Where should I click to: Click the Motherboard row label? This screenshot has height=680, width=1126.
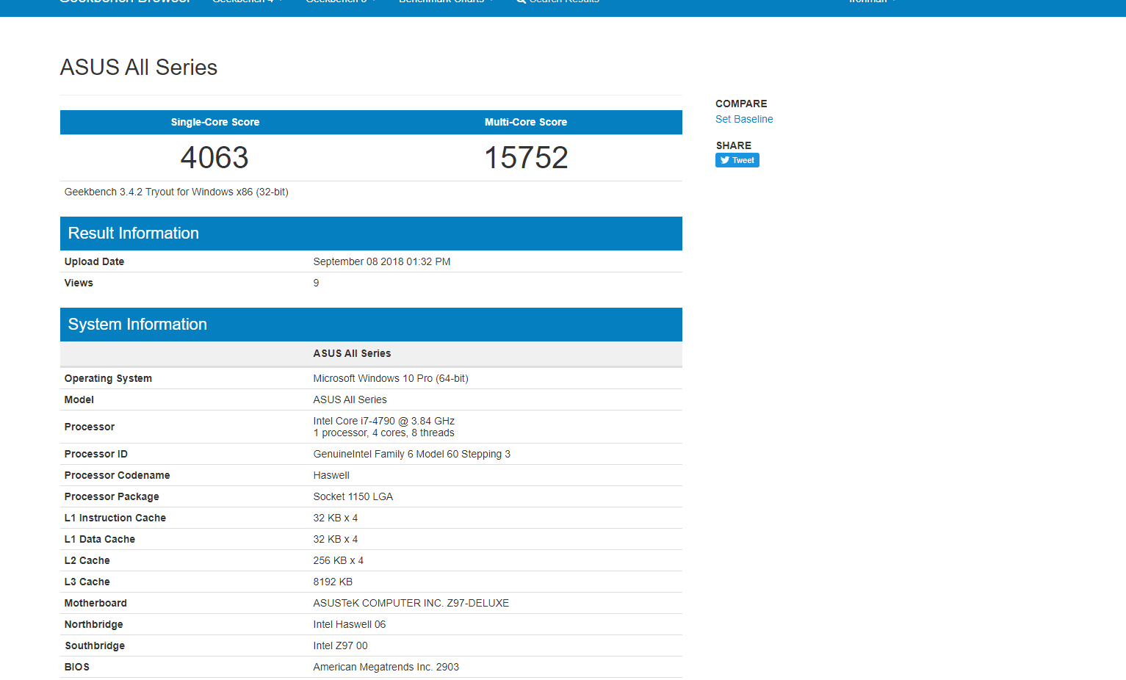[95, 603]
